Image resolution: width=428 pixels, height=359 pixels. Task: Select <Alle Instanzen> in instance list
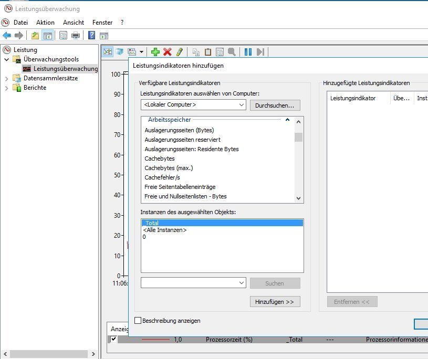(x=164, y=230)
